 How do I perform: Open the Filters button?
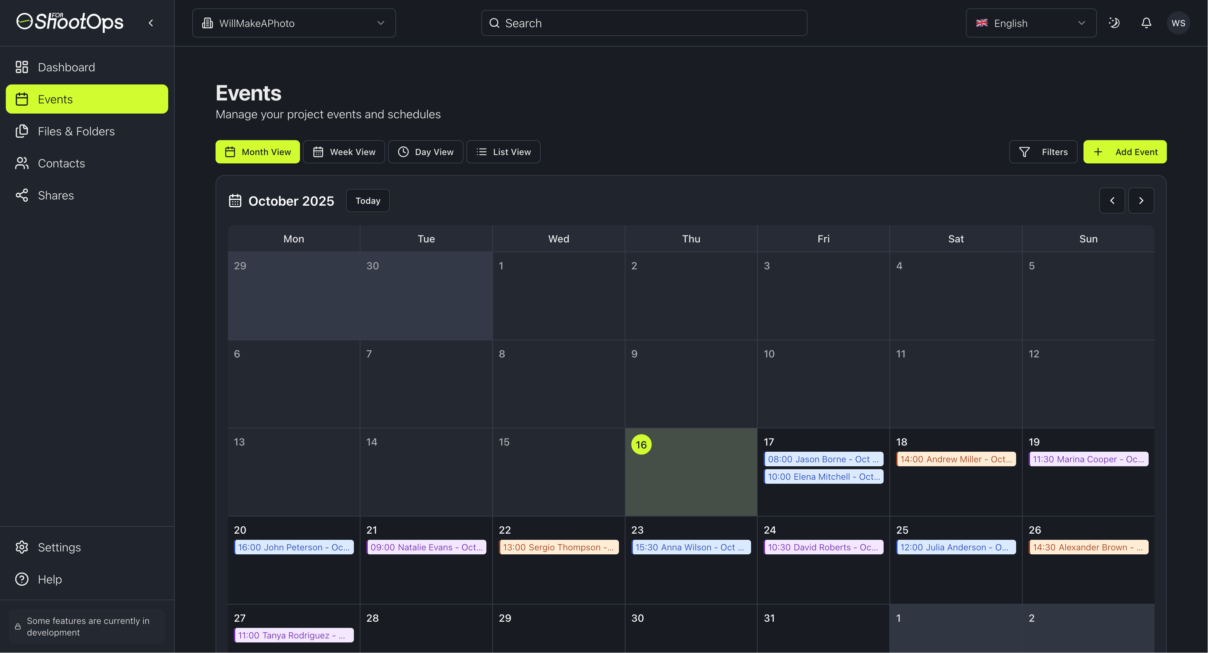(1043, 152)
